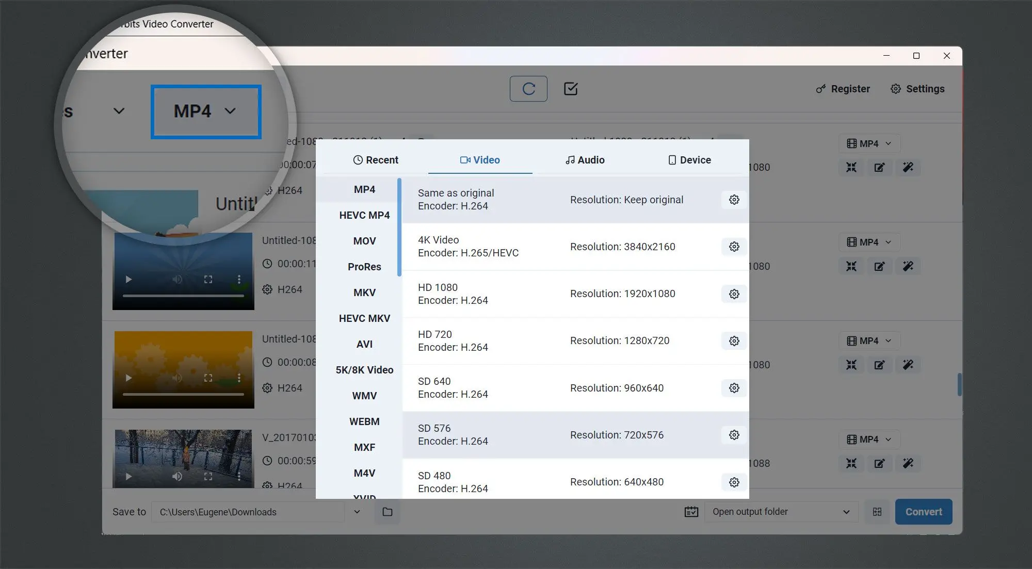Viewport: 1032px width, 569px height.
Task: Click the edit icon for second video
Action: pyautogui.click(x=880, y=266)
